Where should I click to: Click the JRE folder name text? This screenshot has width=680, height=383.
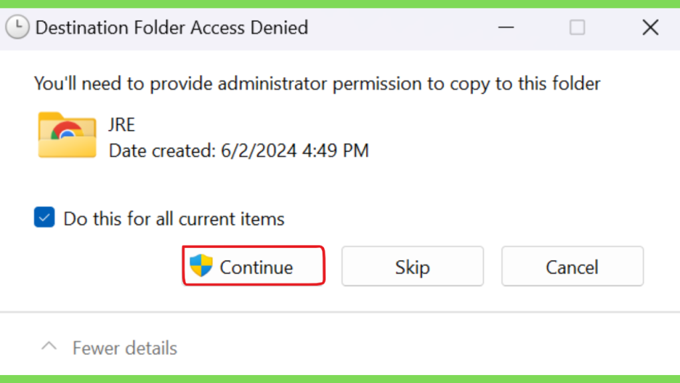click(122, 125)
